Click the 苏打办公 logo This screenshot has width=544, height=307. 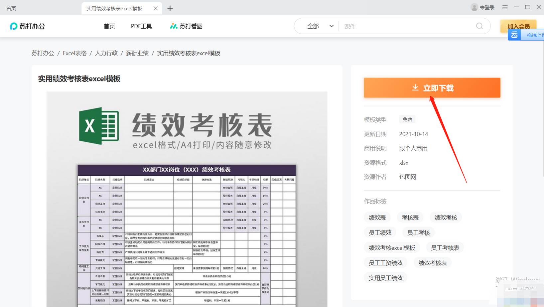point(27,26)
